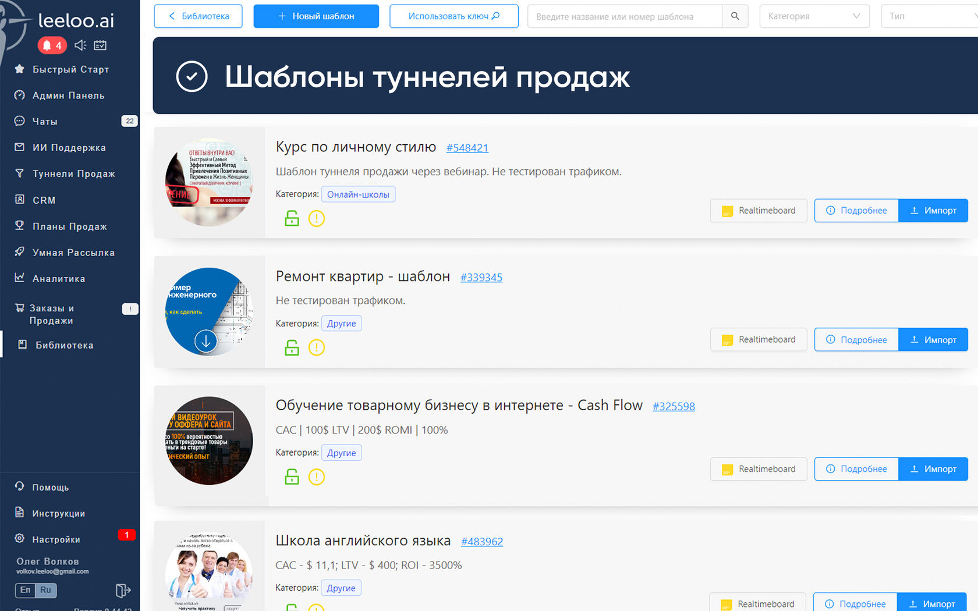Image resolution: width=978 pixels, height=611 pixels.
Task: Import the Курс по личному стилю template
Action: click(x=933, y=211)
